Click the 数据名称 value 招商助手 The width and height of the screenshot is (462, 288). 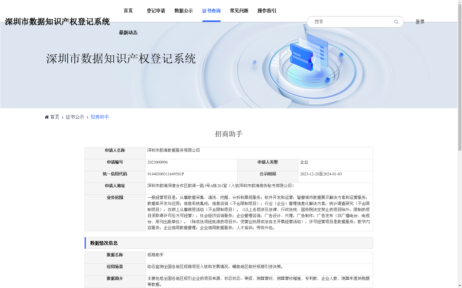pyautogui.click(x=155, y=255)
